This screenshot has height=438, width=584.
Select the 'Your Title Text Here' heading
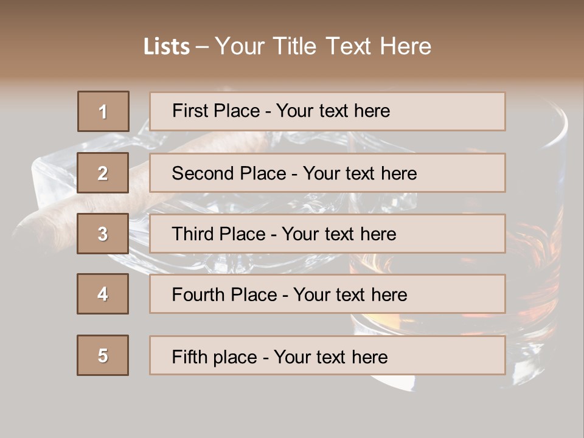pyautogui.click(x=323, y=46)
